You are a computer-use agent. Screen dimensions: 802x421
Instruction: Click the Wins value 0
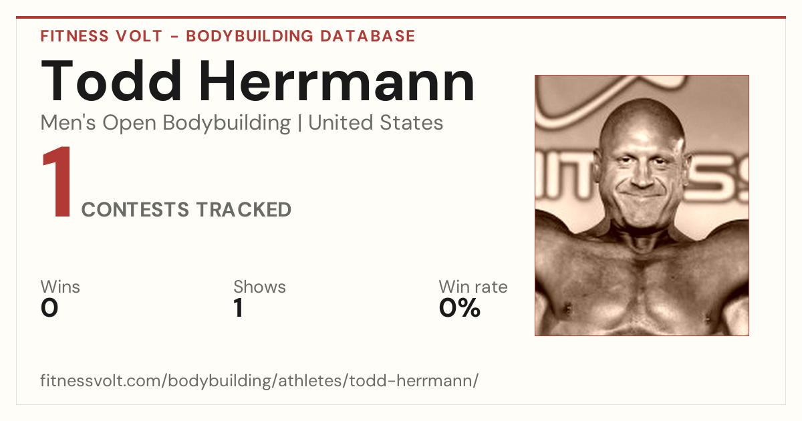(x=49, y=308)
